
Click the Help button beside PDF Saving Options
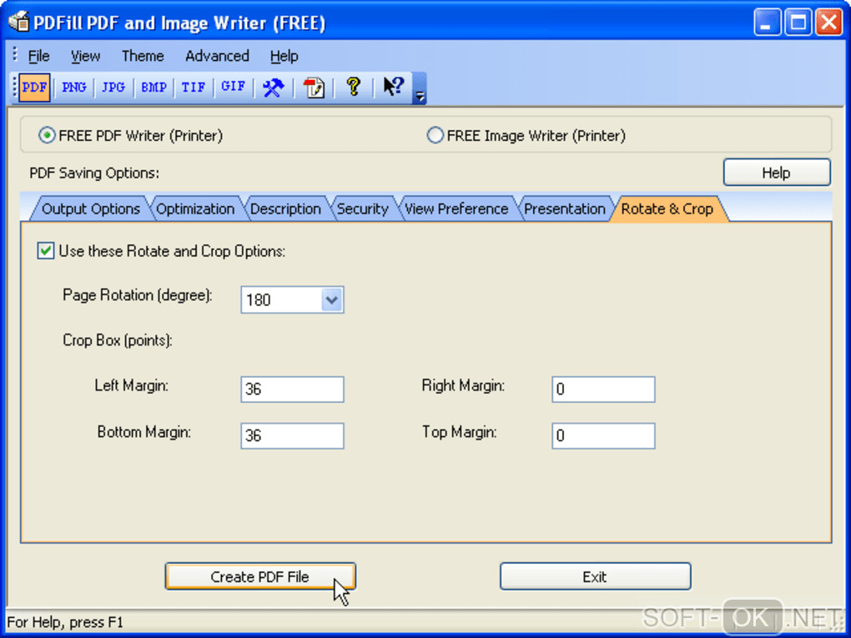[777, 173]
